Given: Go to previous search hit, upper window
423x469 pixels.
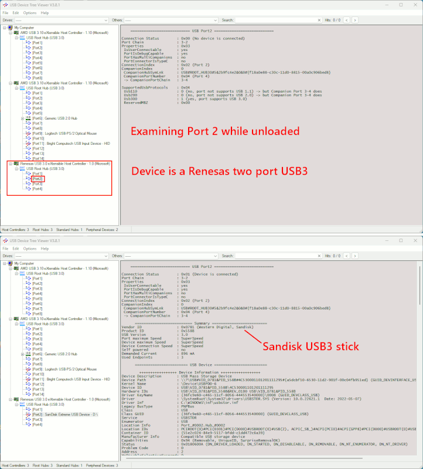Looking at the screenshot, I should [x=346, y=20].
